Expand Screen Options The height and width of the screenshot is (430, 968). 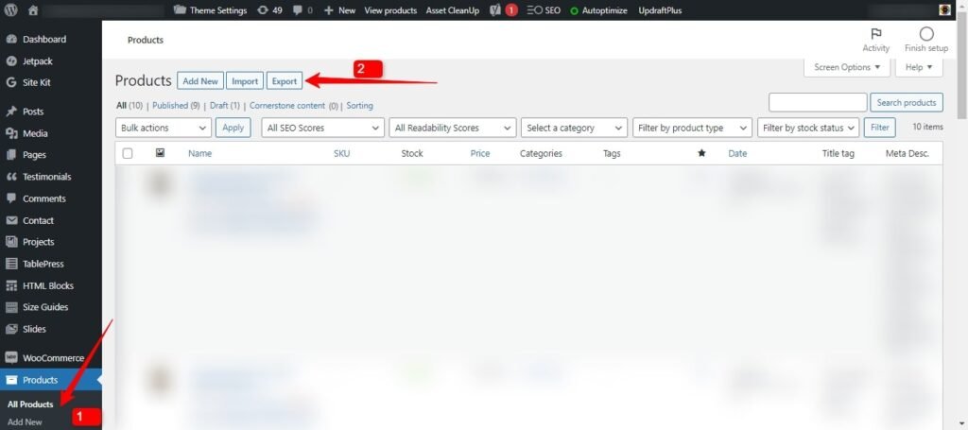(x=846, y=67)
